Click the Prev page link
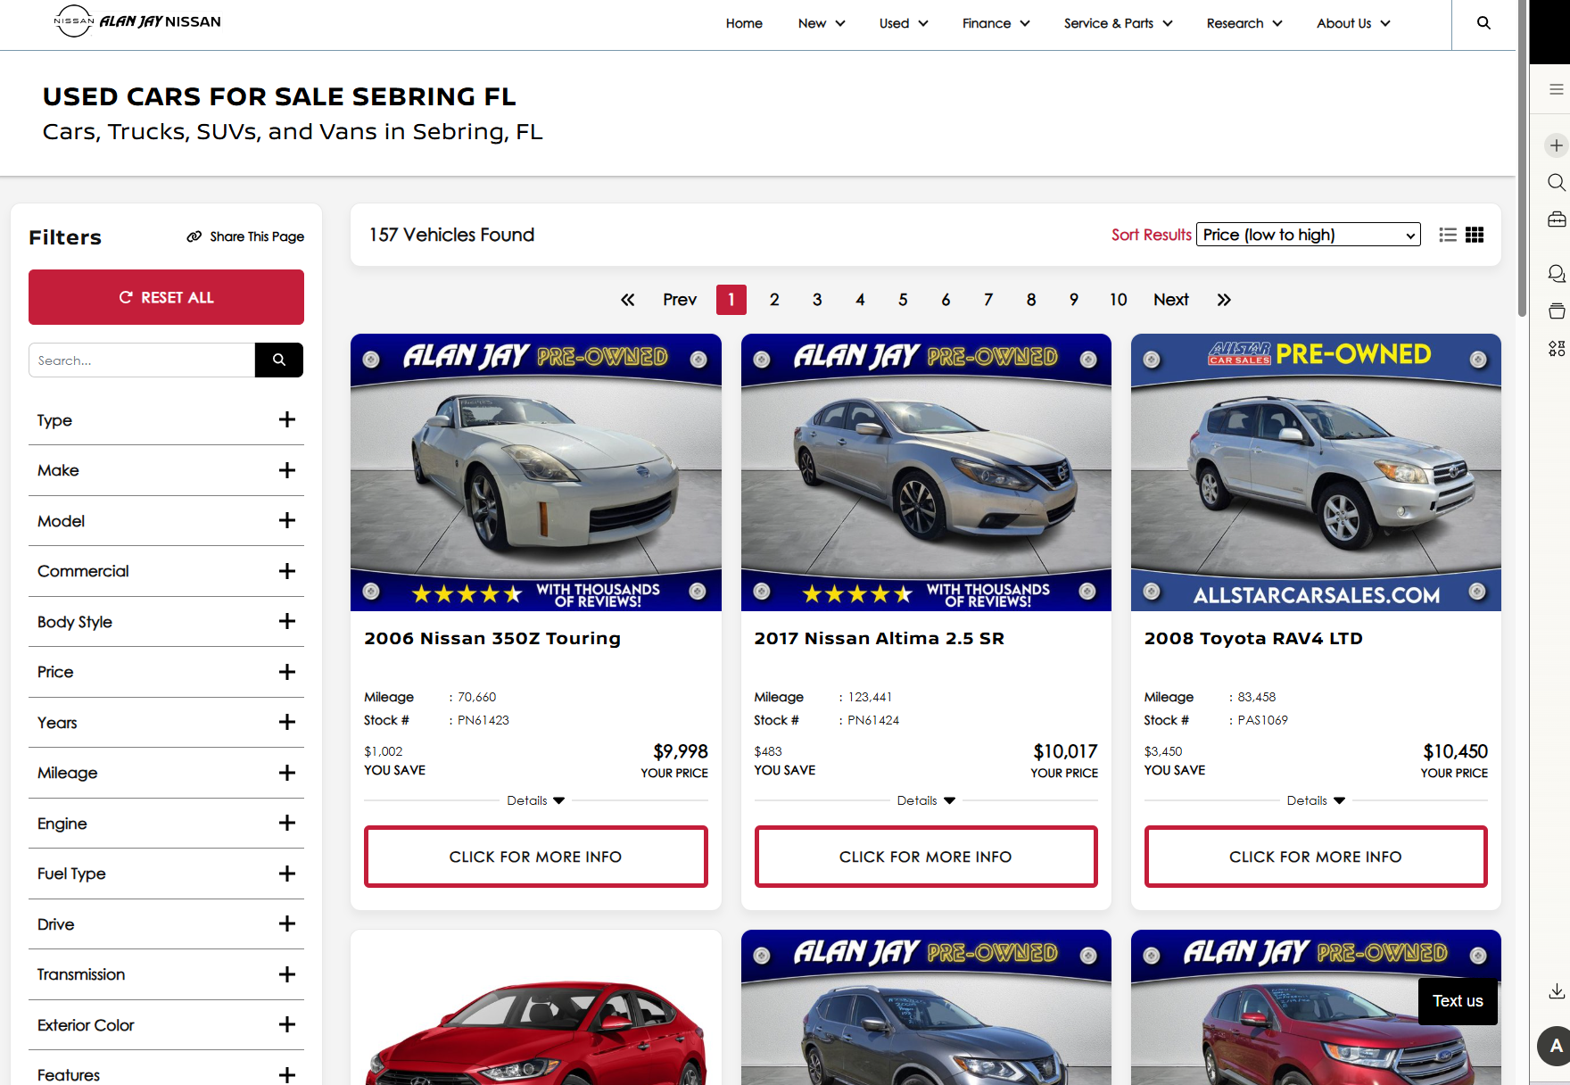The height and width of the screenshot is (1085, 1570). (x=680, y=300)
